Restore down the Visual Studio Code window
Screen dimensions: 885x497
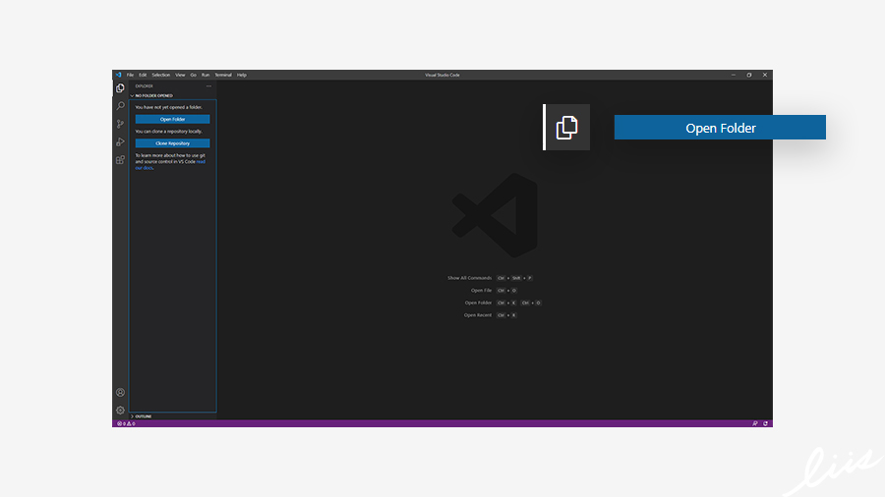point(749,75)
